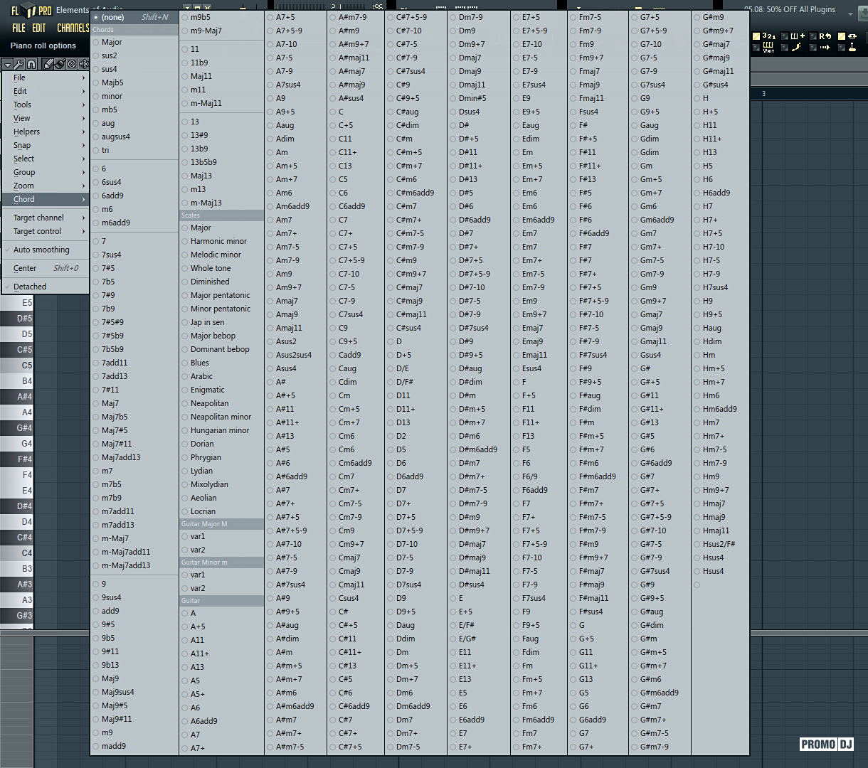Open the piano roll options dropdown arrow

point(7,64)
